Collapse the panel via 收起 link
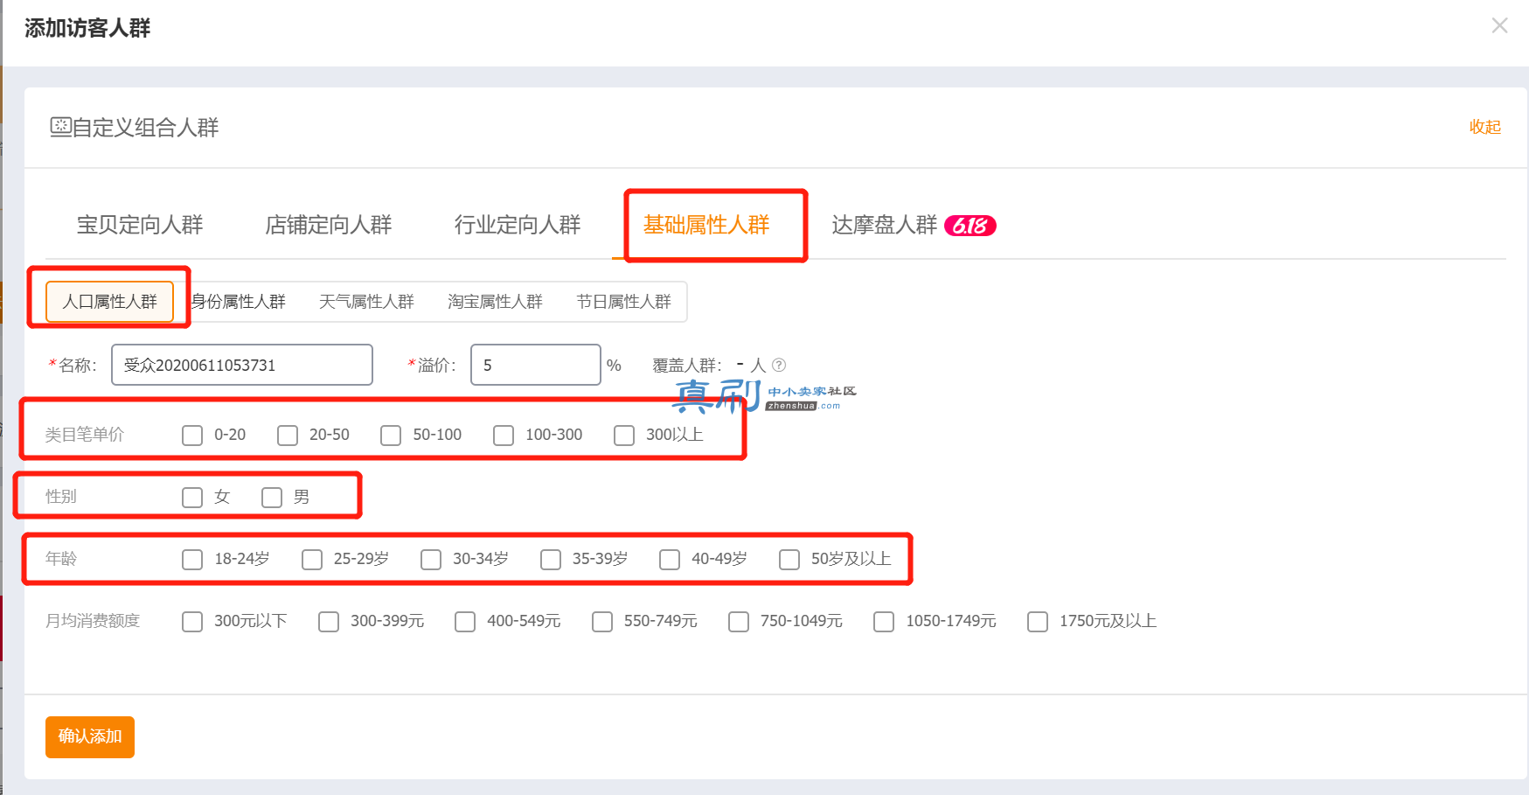 [1484, 127]
